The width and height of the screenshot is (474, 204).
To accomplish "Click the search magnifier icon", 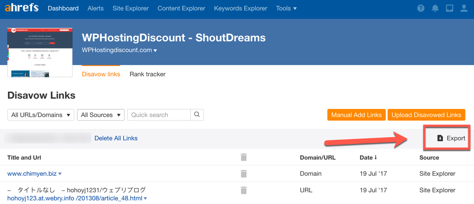I will click(197, 115).
